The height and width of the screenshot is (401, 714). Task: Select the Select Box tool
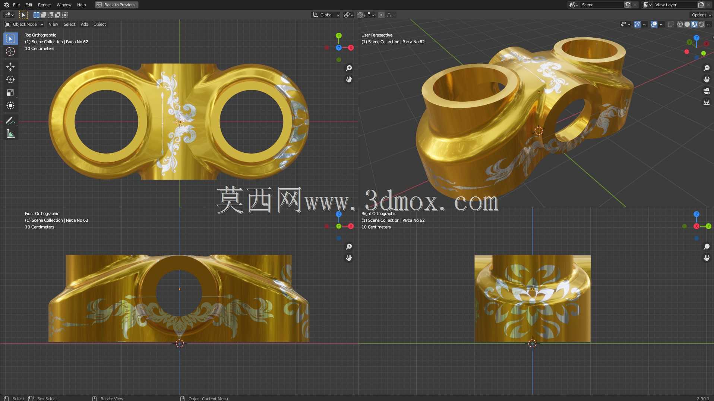(x=10, y=39)
